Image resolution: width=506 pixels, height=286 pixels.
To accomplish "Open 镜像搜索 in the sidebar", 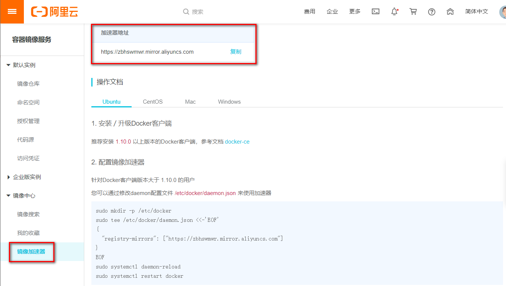I will pyautogui.click(x=28, y=214).
